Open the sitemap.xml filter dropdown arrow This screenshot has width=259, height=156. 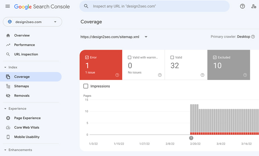tap(146, 37)
